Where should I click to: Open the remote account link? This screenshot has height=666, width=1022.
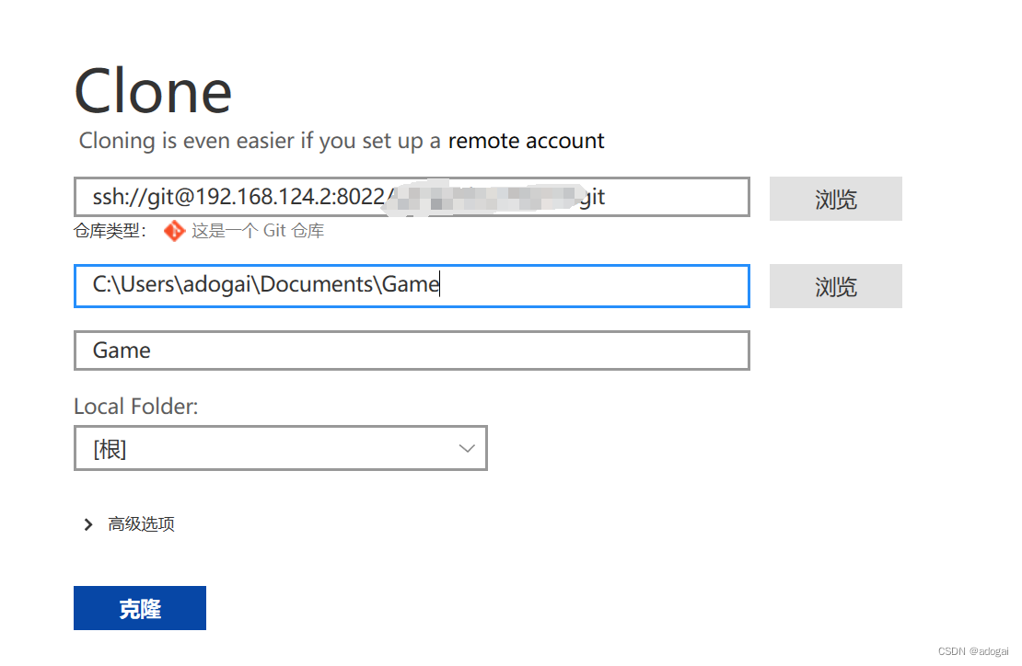[x=526, y=142]
